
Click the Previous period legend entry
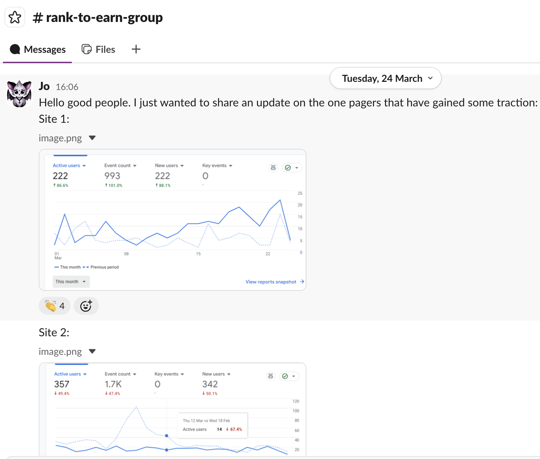click(101, 267)
